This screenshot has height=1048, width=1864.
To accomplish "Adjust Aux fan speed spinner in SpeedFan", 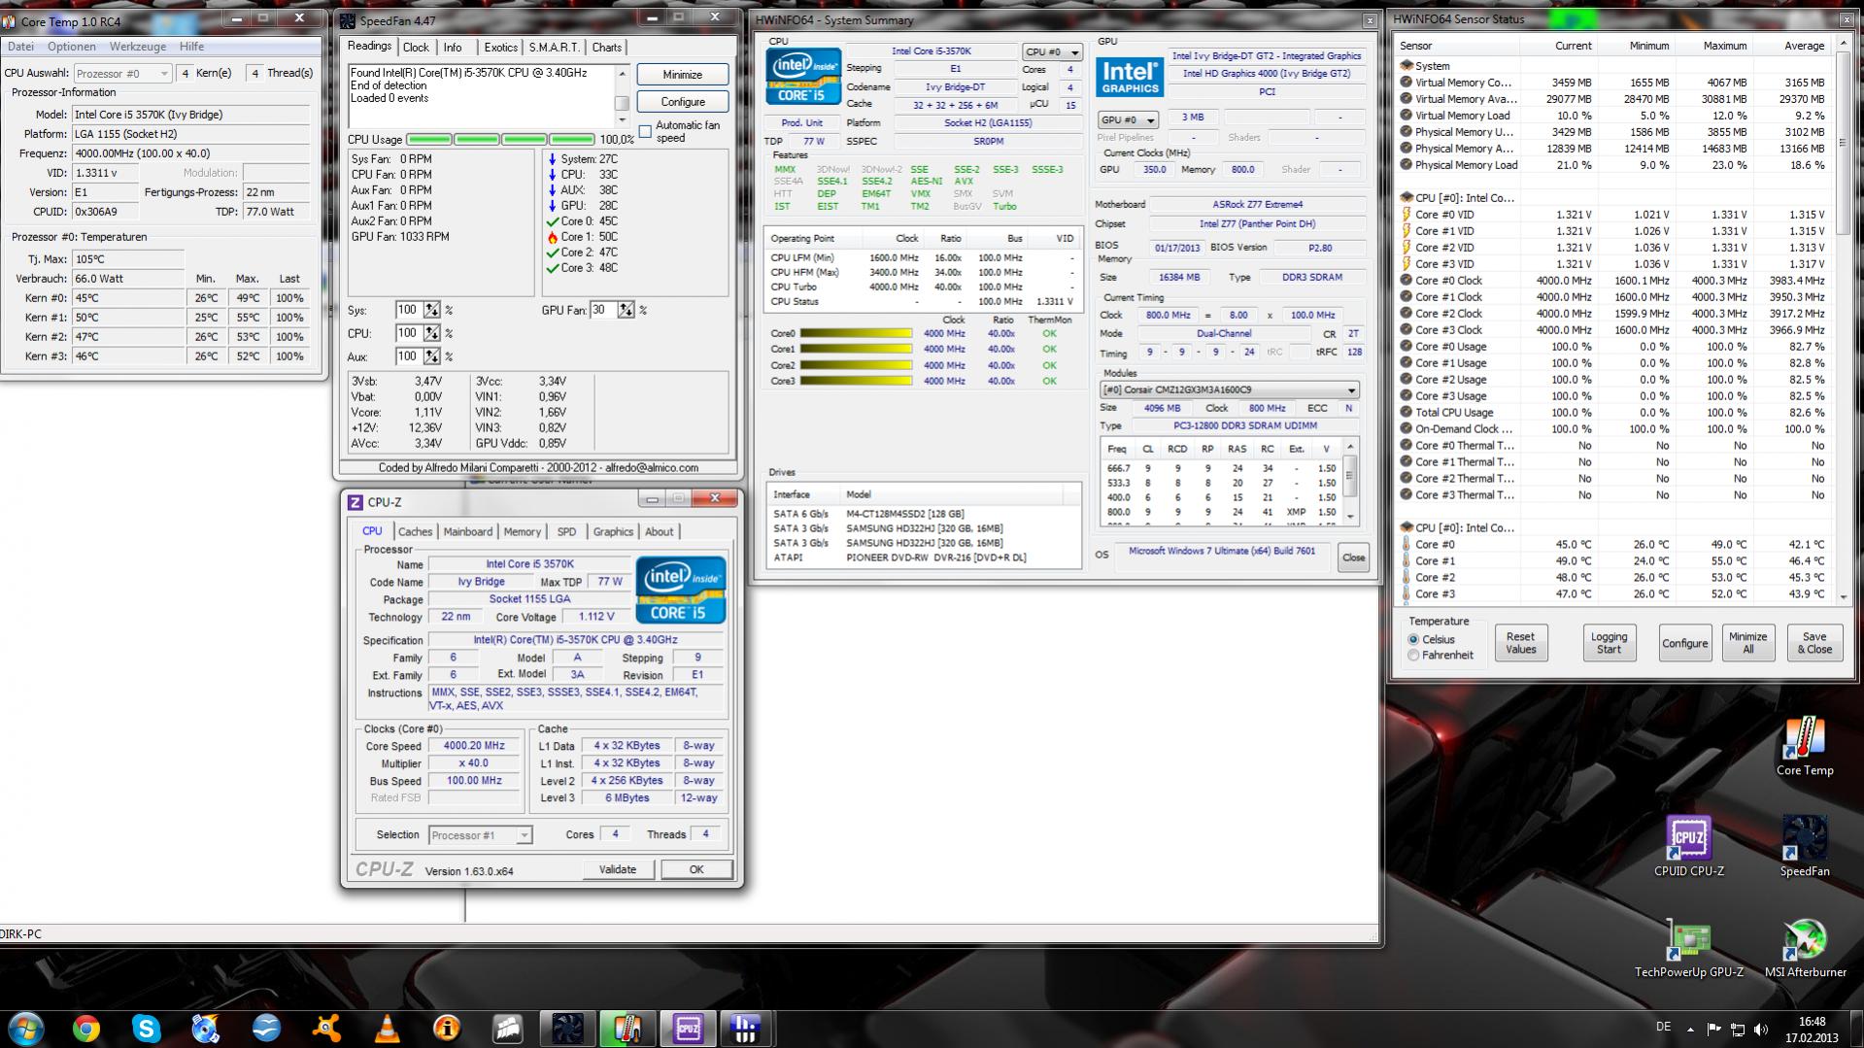I will click(431, 356).
